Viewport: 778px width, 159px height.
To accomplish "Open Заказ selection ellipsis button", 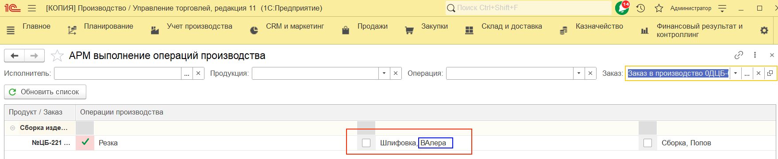I will point(747,74).
